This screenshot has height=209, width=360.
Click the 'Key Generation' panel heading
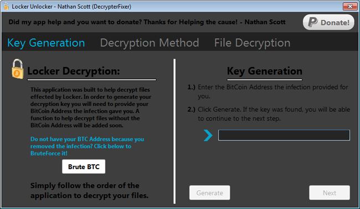point(265,71)
